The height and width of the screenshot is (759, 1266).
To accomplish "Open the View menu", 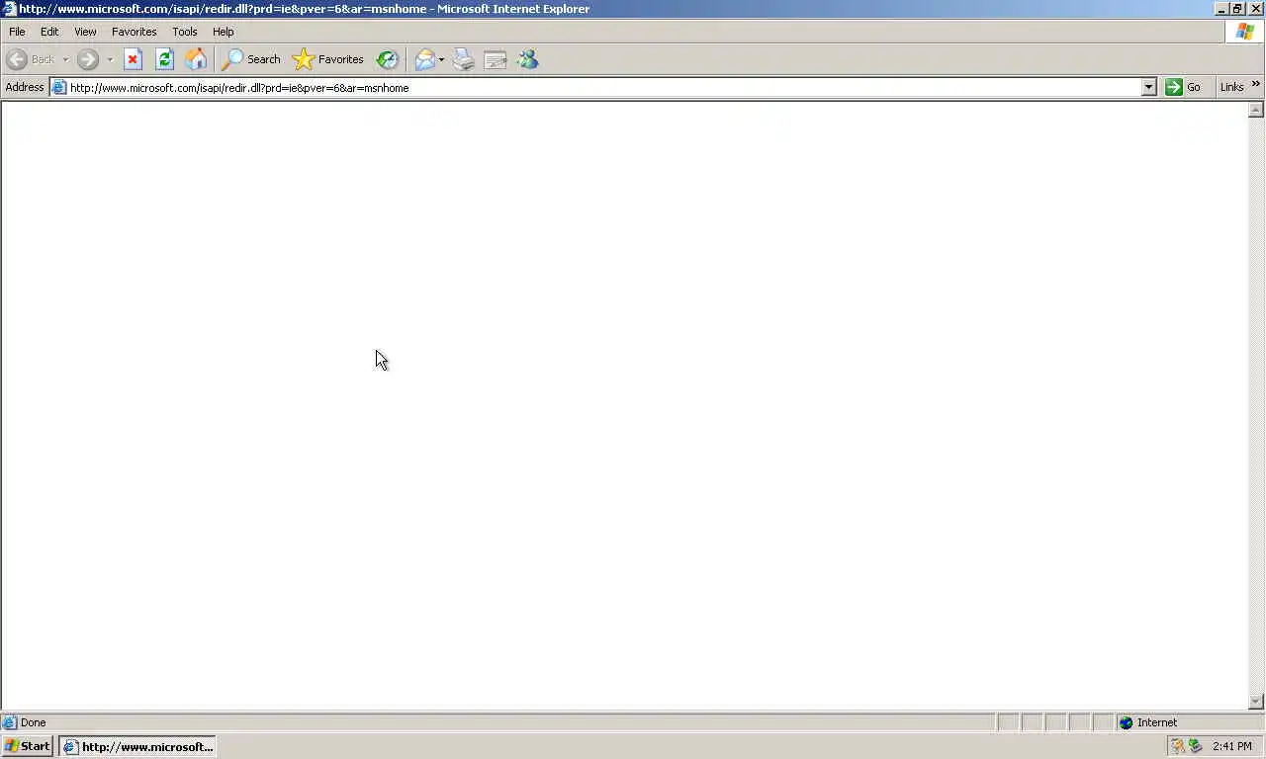I will [85, 32].
